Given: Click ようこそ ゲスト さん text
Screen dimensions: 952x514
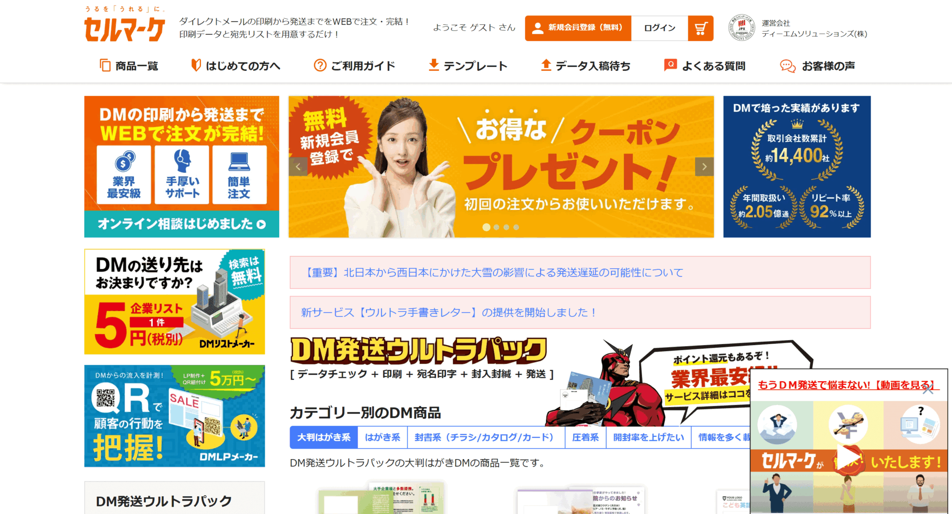Looking at the screenshot, I should coord(474,28).
